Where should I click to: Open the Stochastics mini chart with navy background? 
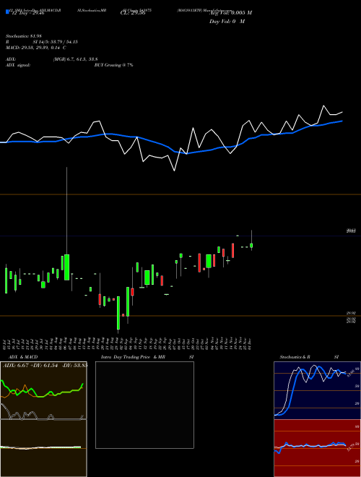[317, 390]
